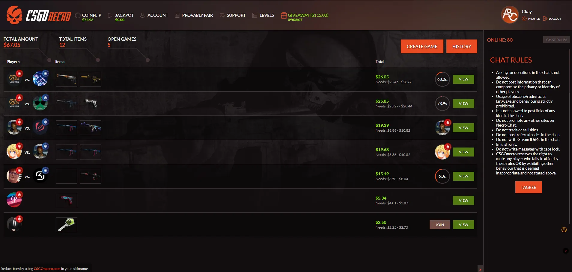This screenshot has height=272, width=572.
Task: Select the wager.gg avatar in the $25.85 game
Action: pos(14,103)
